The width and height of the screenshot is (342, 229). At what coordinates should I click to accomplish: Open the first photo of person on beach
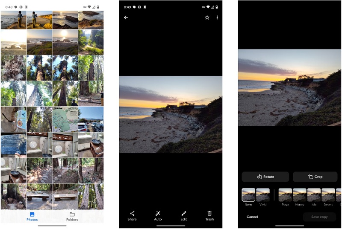[14, 20]
